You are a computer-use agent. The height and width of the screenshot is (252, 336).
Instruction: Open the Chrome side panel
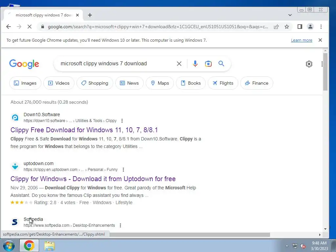[x=300, y=27]
